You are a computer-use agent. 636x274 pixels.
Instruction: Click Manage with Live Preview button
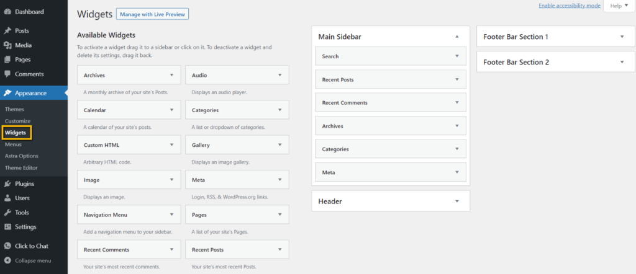152,14
